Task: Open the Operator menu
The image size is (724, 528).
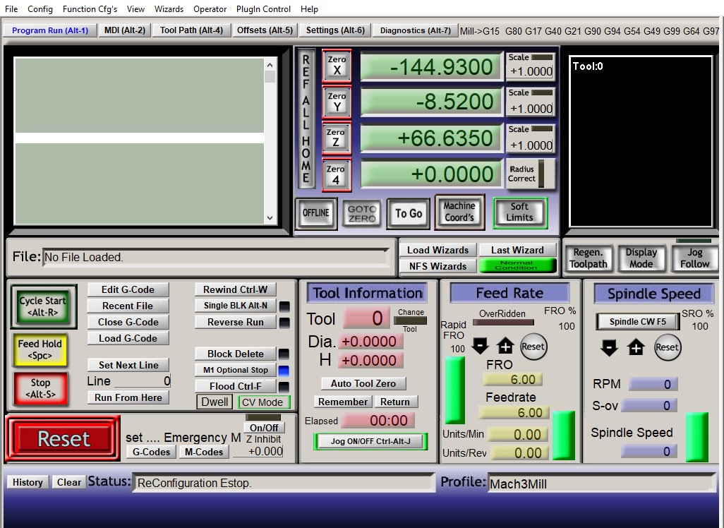Action: (210, 8)
